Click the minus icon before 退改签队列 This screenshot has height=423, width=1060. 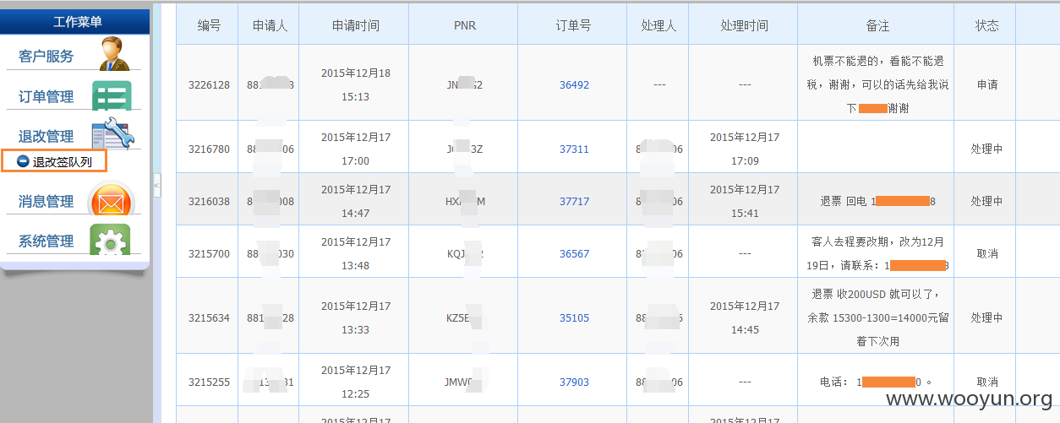(x=23, y=161)
